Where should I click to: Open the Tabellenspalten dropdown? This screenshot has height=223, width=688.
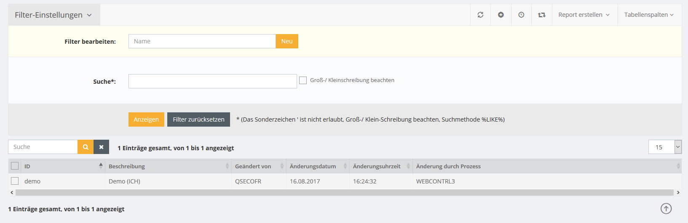[649, 15]
